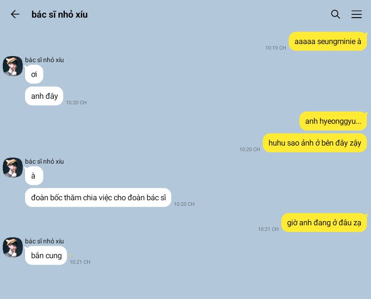Tap unread count '1' beside 'bắn cung'
371x299 pixels.
(71, 256)
